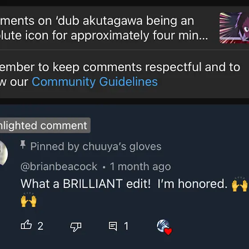The width and height of the screenshot is (249, 249).
Task: Open the video thumbnail in comments header
Action: pyautogui.click(x=234, y=28)
